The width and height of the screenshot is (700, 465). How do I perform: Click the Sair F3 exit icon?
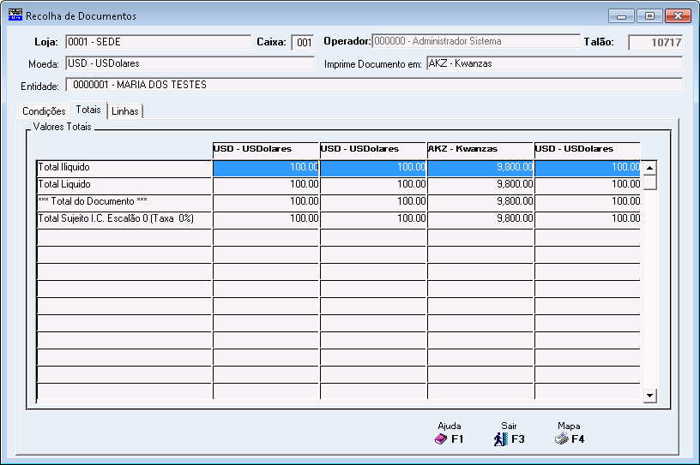coord(501,439)
